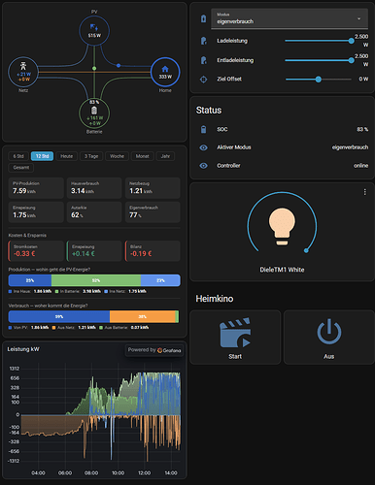Click the green In Batterie production bar segment

coord(96,280)
